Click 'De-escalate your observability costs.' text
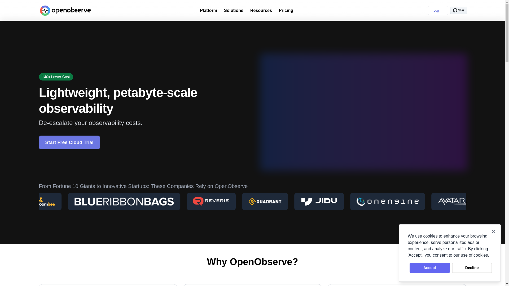The image size is (509, 286). 91,123
